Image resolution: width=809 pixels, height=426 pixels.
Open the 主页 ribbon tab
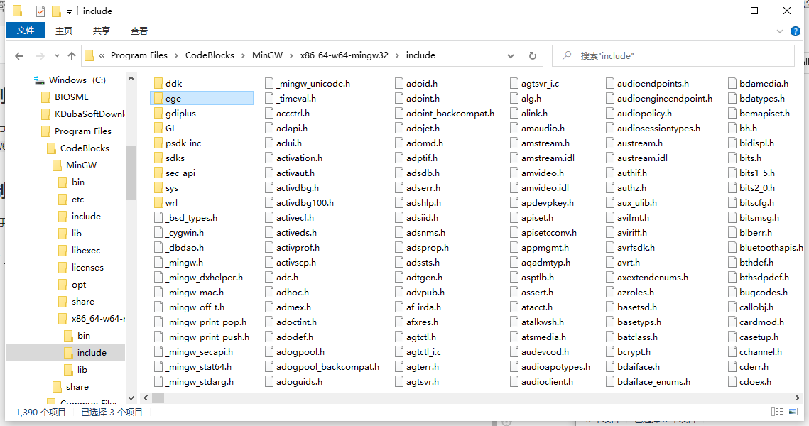64,31
